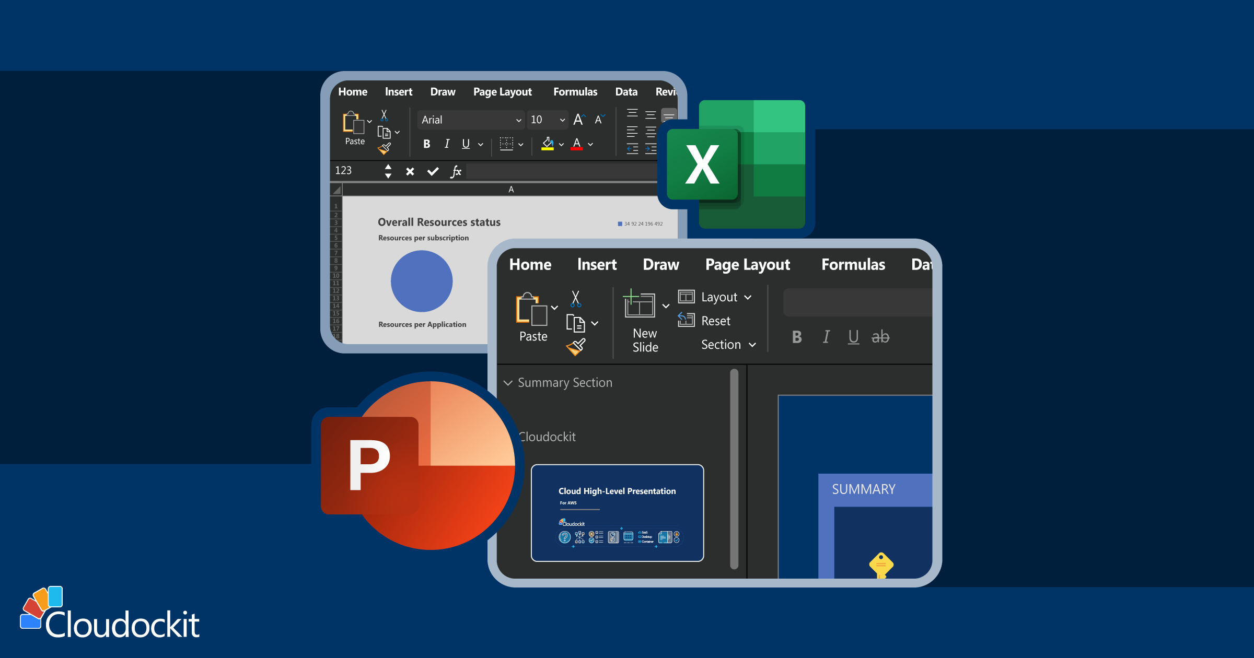Switch to the Draw tab in Excel
Image resolution: width=1254 pixels, height=658 pixels.
[443, 92]
